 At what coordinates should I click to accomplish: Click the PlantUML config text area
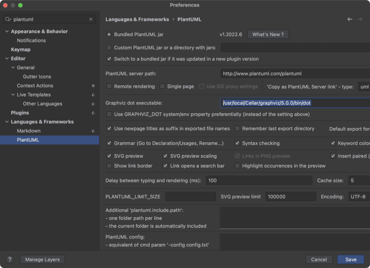coord(295,242)
